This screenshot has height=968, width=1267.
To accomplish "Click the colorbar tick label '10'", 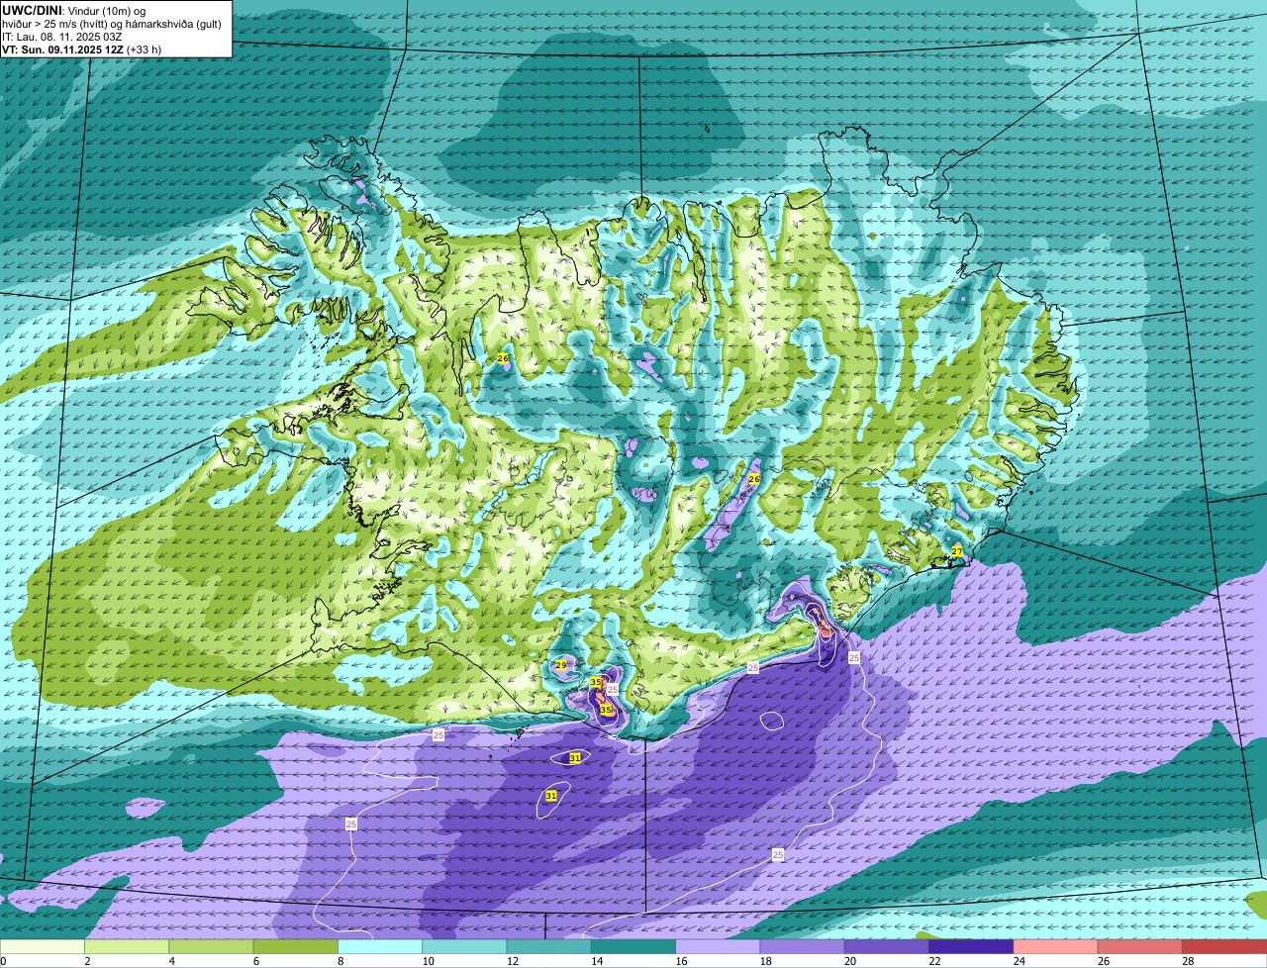I will point(427,961).
